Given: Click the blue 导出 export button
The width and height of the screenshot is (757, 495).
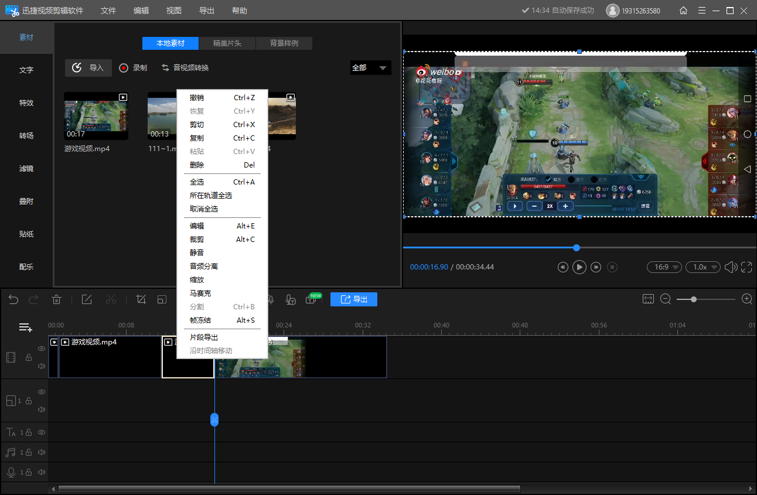Looking at the screenshot, I should [354, 299].
